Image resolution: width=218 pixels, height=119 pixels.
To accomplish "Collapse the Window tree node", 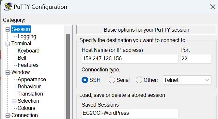I will (x=8, y=72).
